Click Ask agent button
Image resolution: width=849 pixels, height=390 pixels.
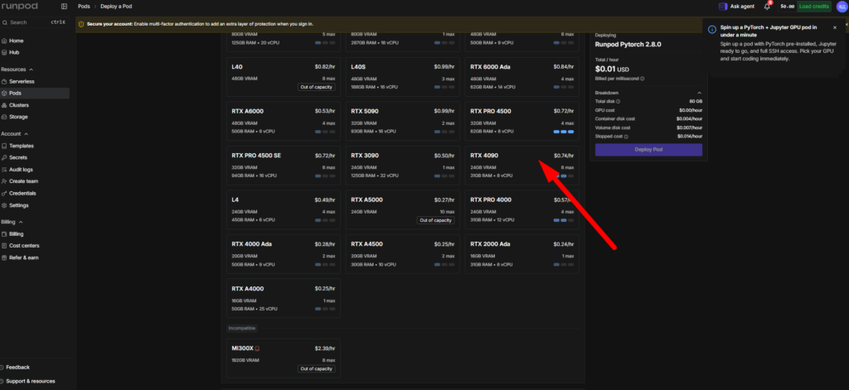point(737,7)
